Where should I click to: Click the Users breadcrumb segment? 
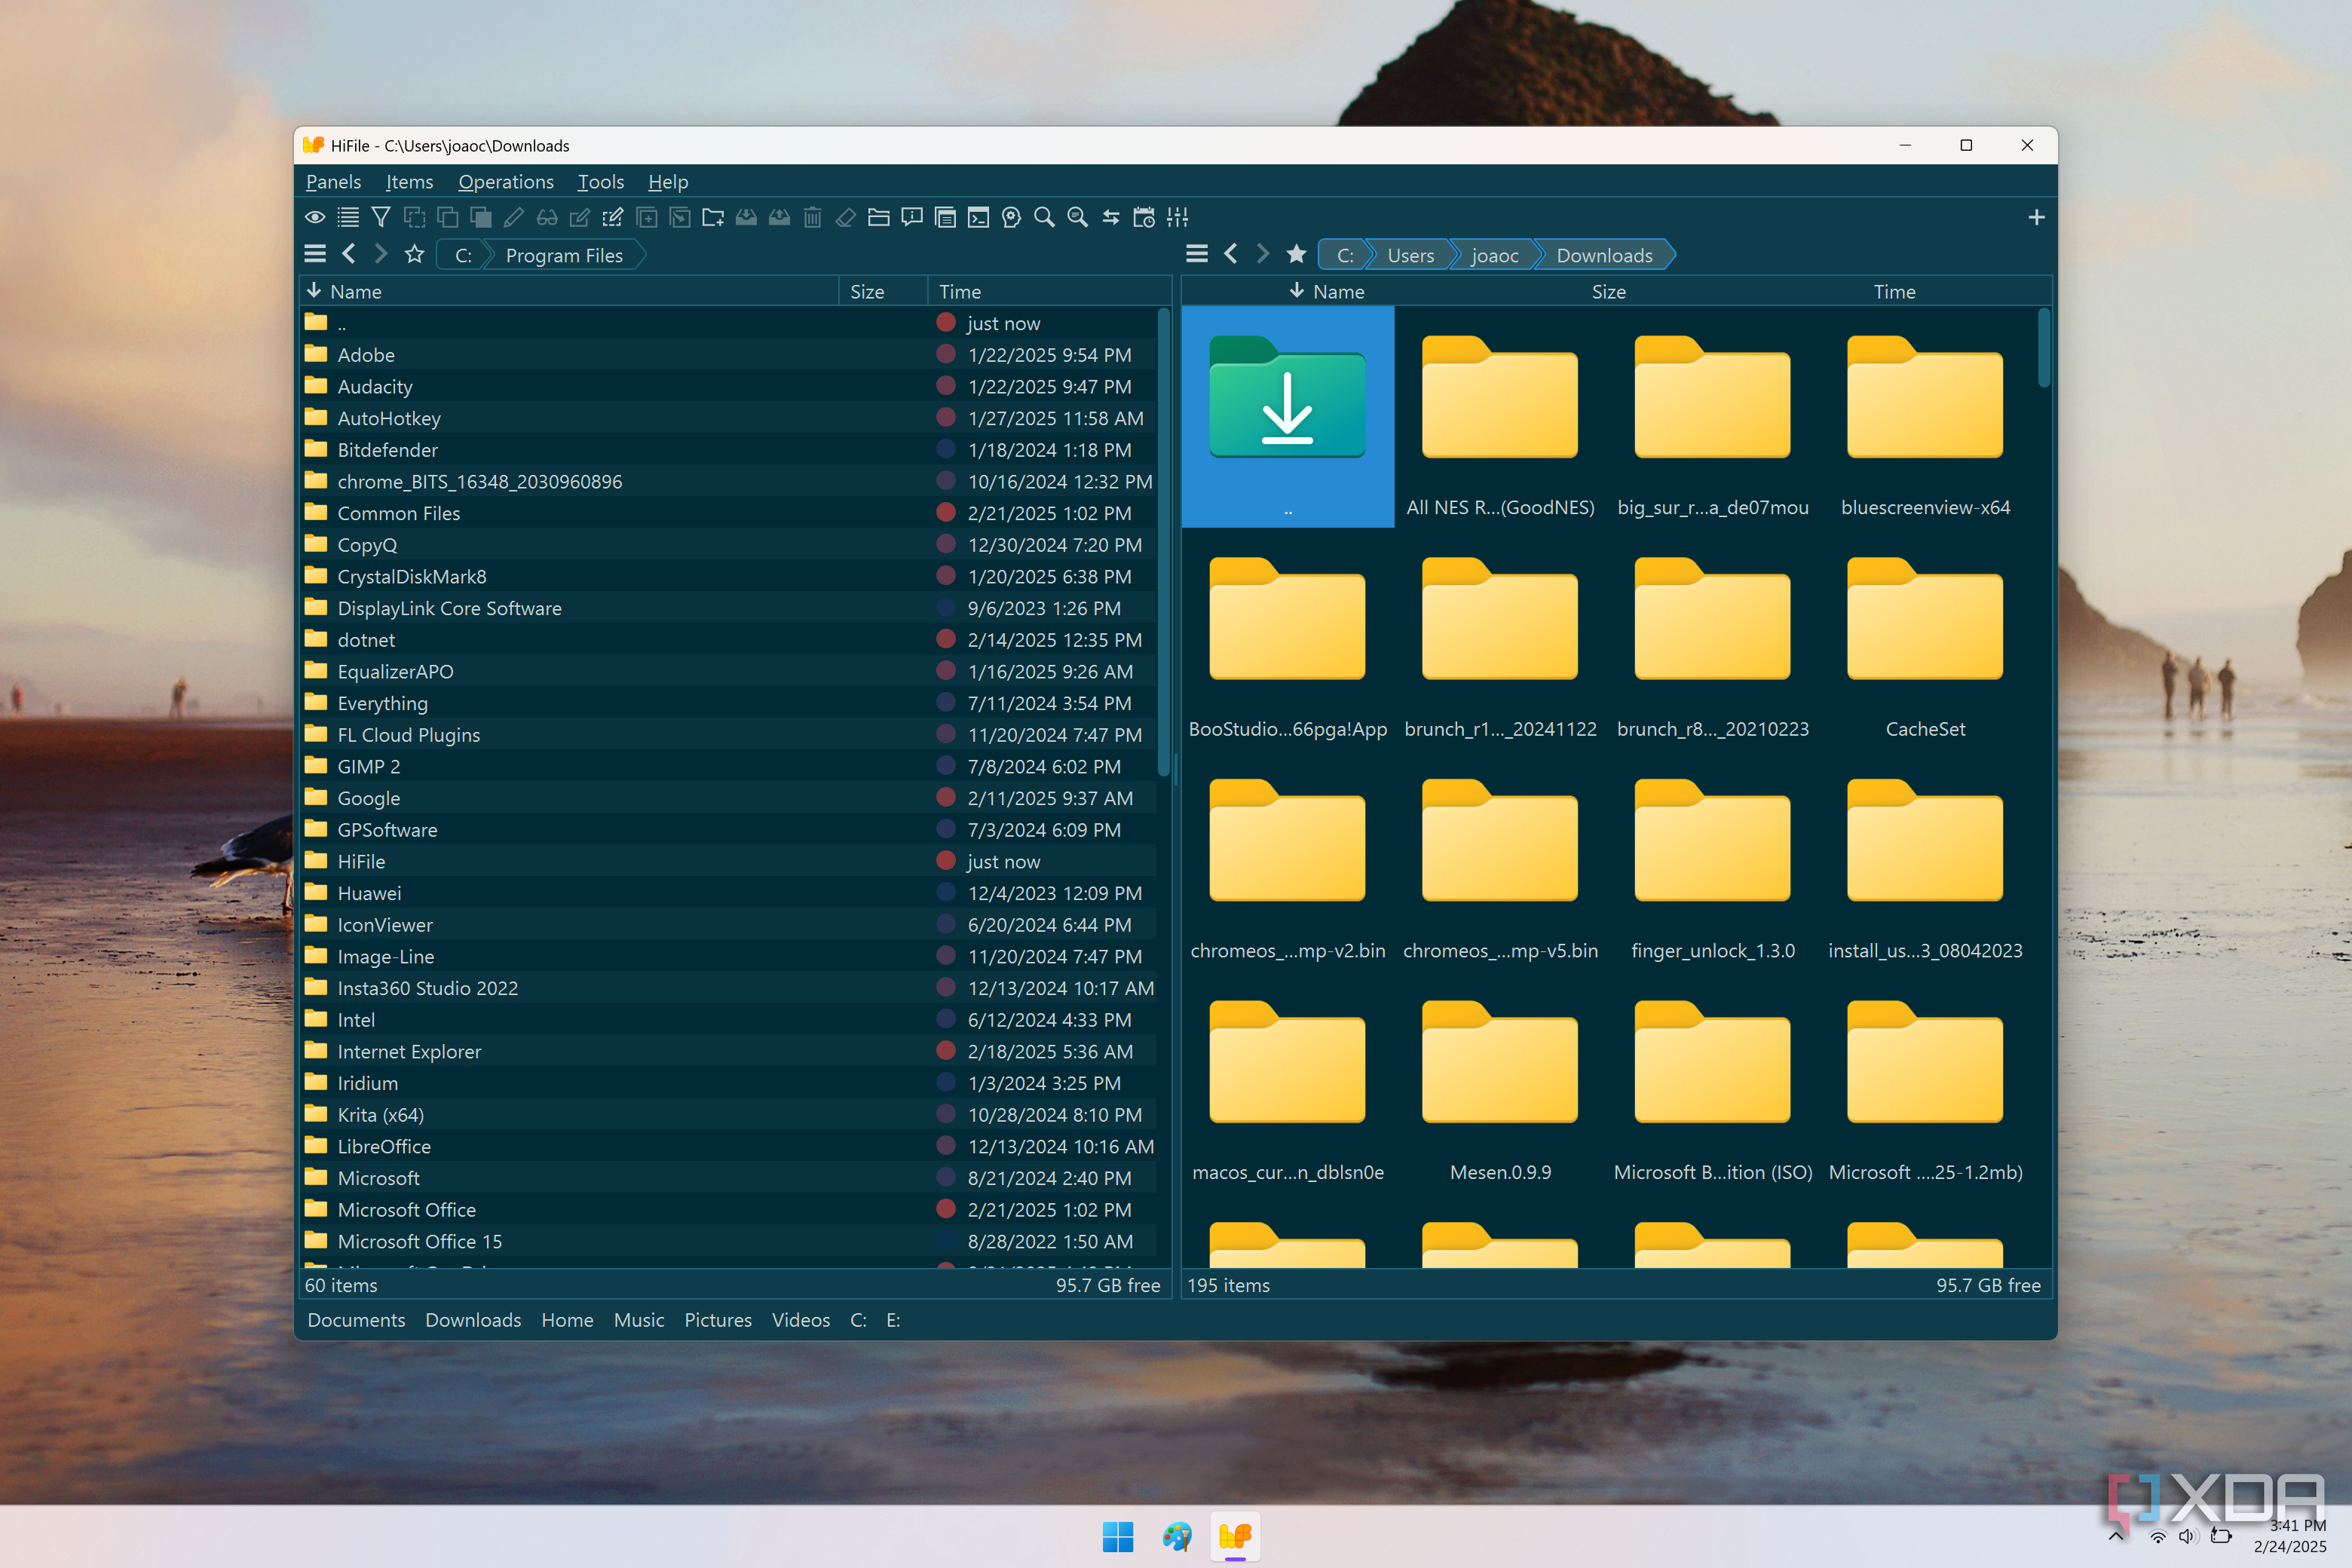[x=1410, y=256]
